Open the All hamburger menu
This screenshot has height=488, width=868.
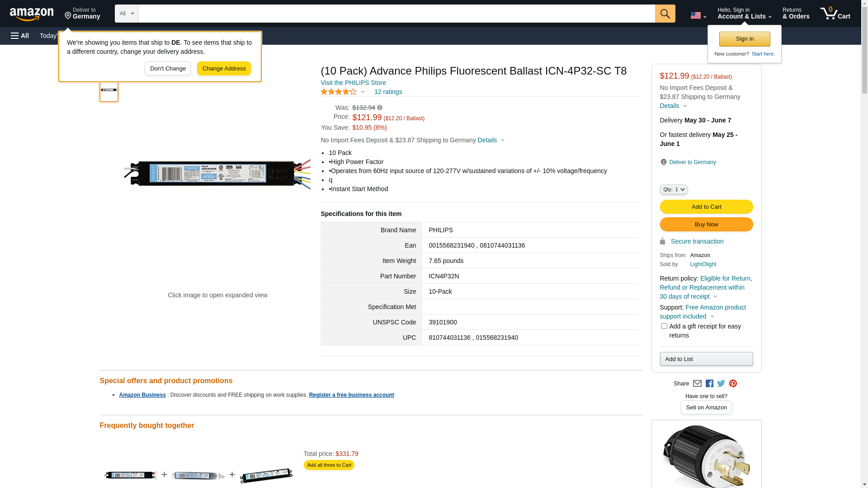point(20,36)
